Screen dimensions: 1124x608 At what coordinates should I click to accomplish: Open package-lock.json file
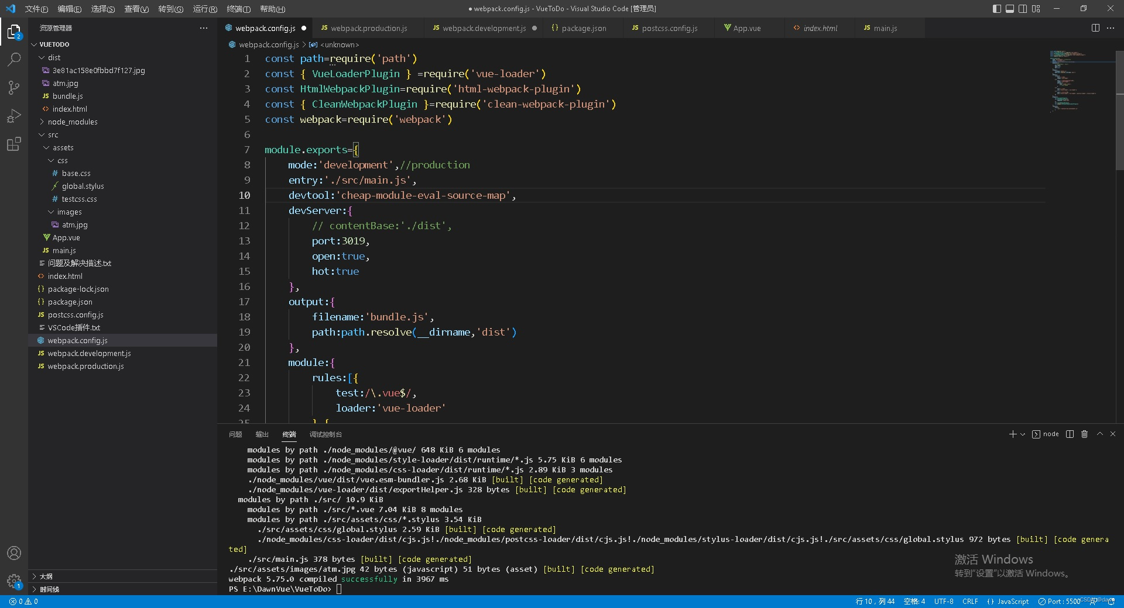click(123, 289)
